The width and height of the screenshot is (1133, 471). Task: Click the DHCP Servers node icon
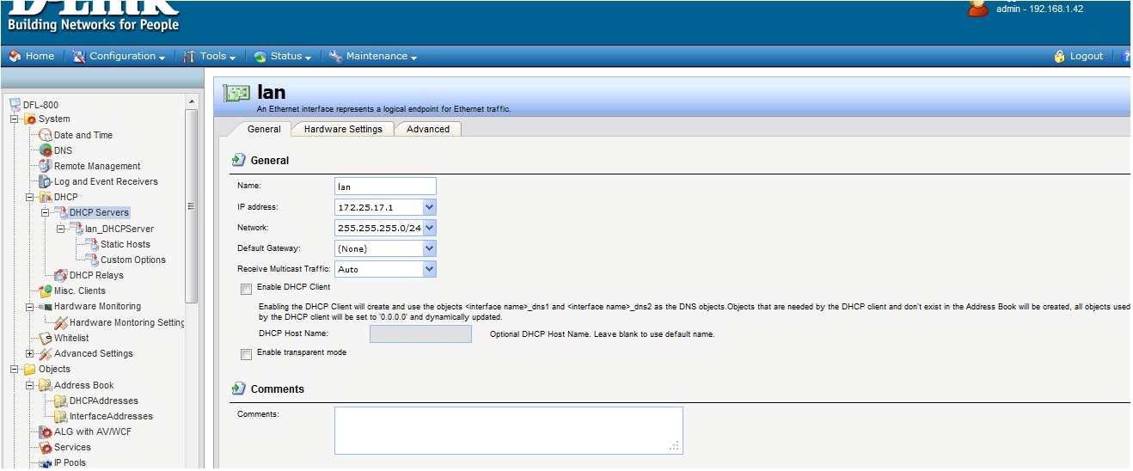(x=62, y=212)
